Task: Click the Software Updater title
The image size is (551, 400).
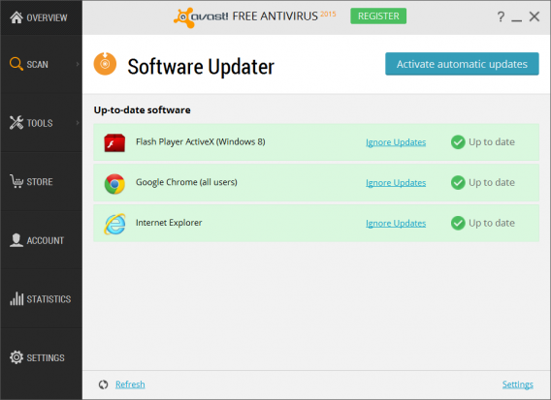Action: tap(201, 66)
